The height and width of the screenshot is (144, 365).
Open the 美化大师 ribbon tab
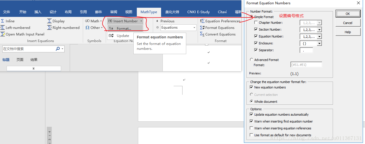[x=173, y=12]
